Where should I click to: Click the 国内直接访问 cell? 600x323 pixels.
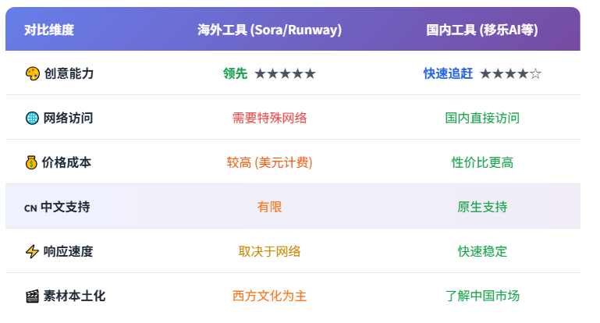pyautogui.click(x=482, y=118)
